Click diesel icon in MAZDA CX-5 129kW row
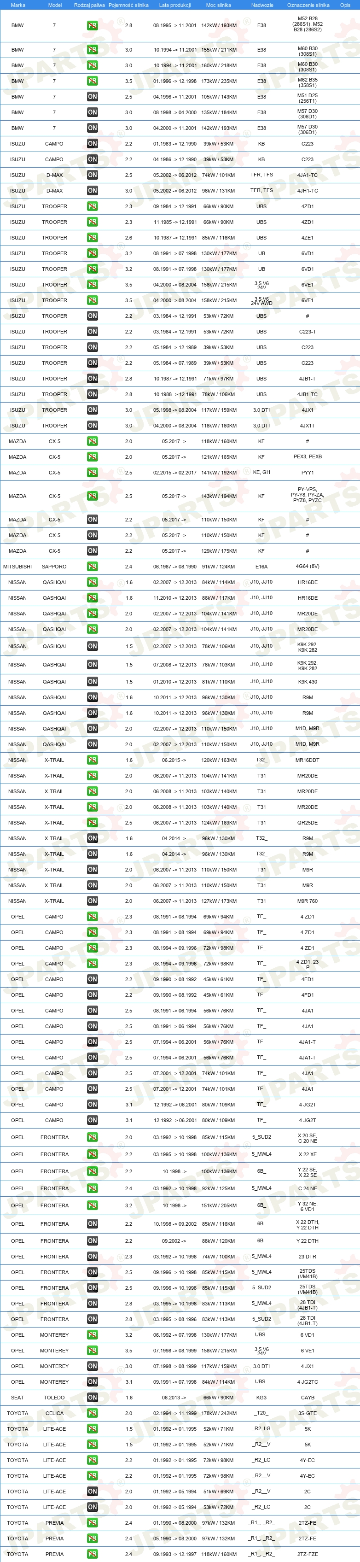The height and width of the screenshot is (1562, 360). (92, 551)
